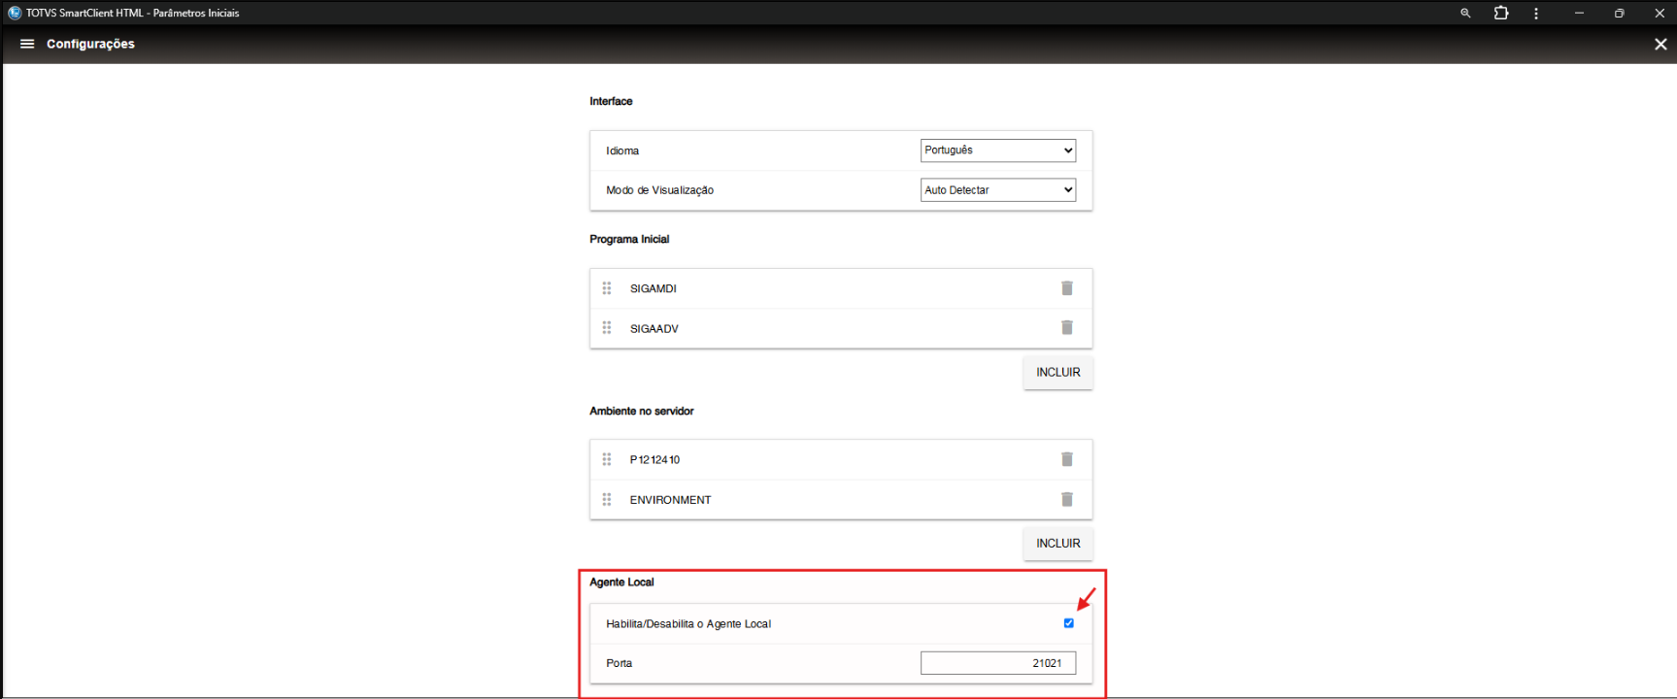Click the Agente Local section heading
This screenshot has width=1677, height=699.
(621, 582)
